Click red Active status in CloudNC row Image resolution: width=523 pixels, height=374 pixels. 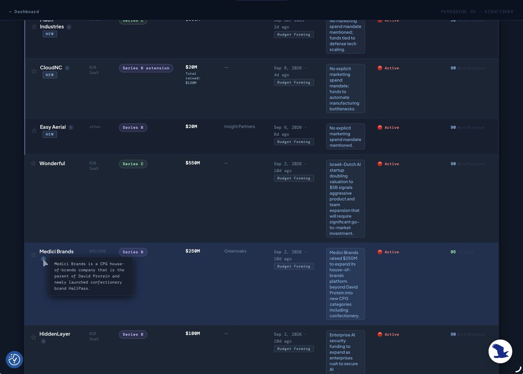388,68
